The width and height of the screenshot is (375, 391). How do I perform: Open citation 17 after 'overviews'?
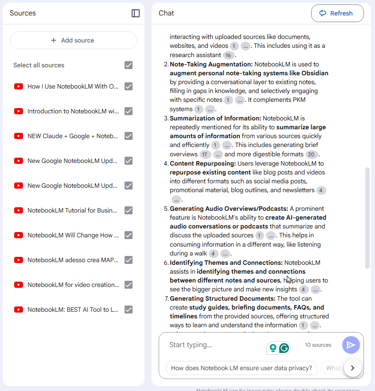205,155
